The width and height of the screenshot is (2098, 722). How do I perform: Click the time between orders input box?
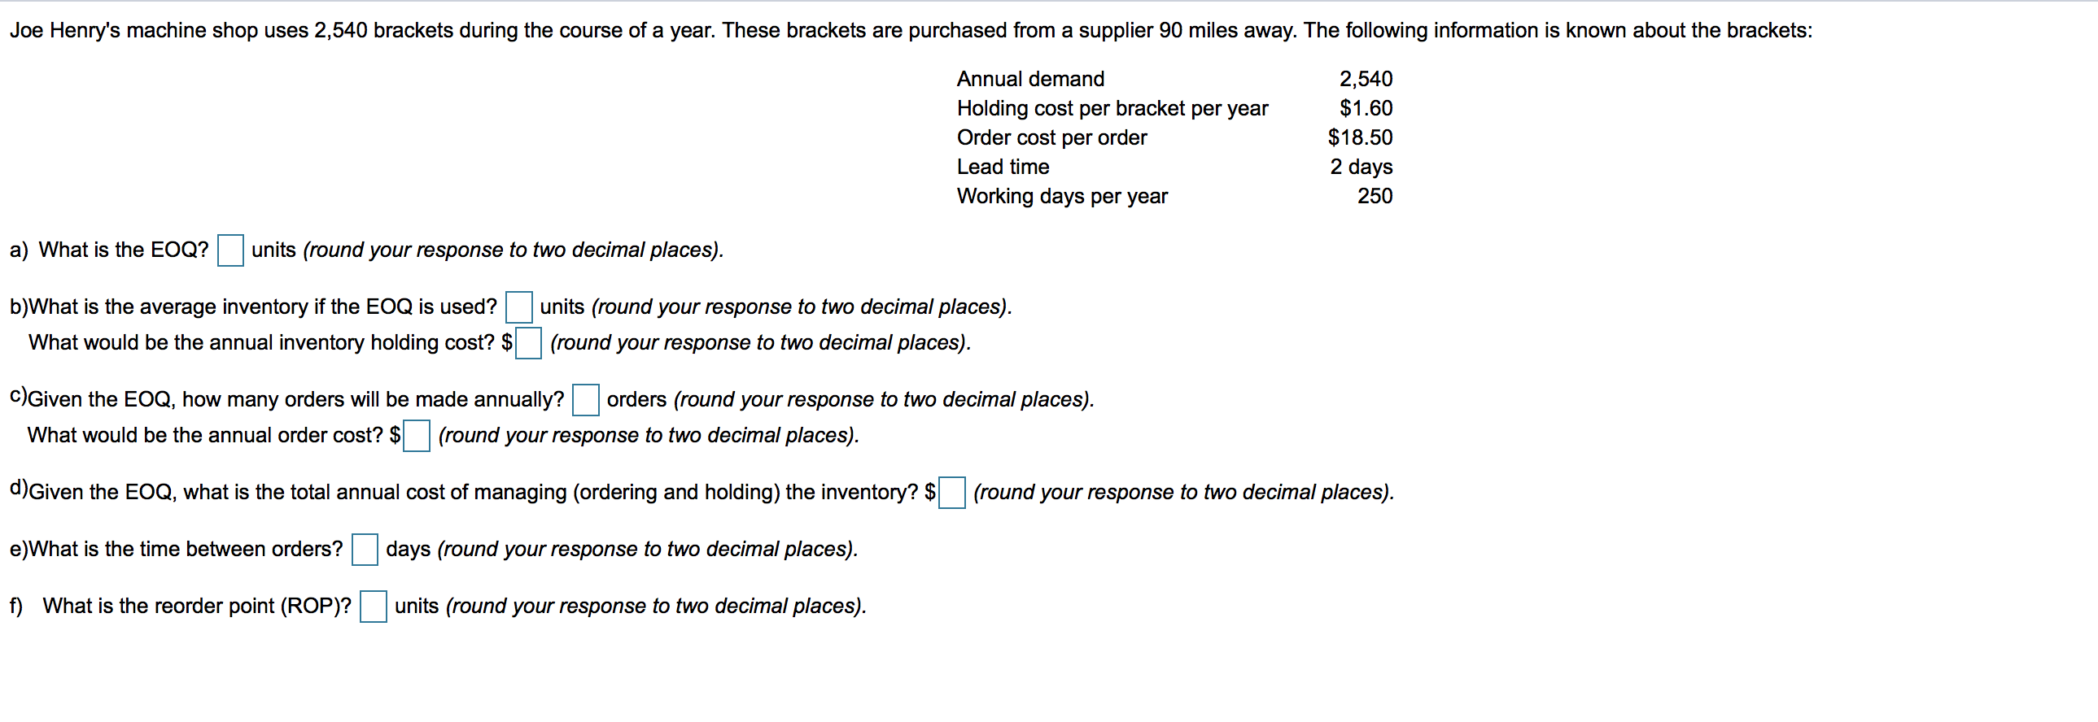[x=365, y=550]
